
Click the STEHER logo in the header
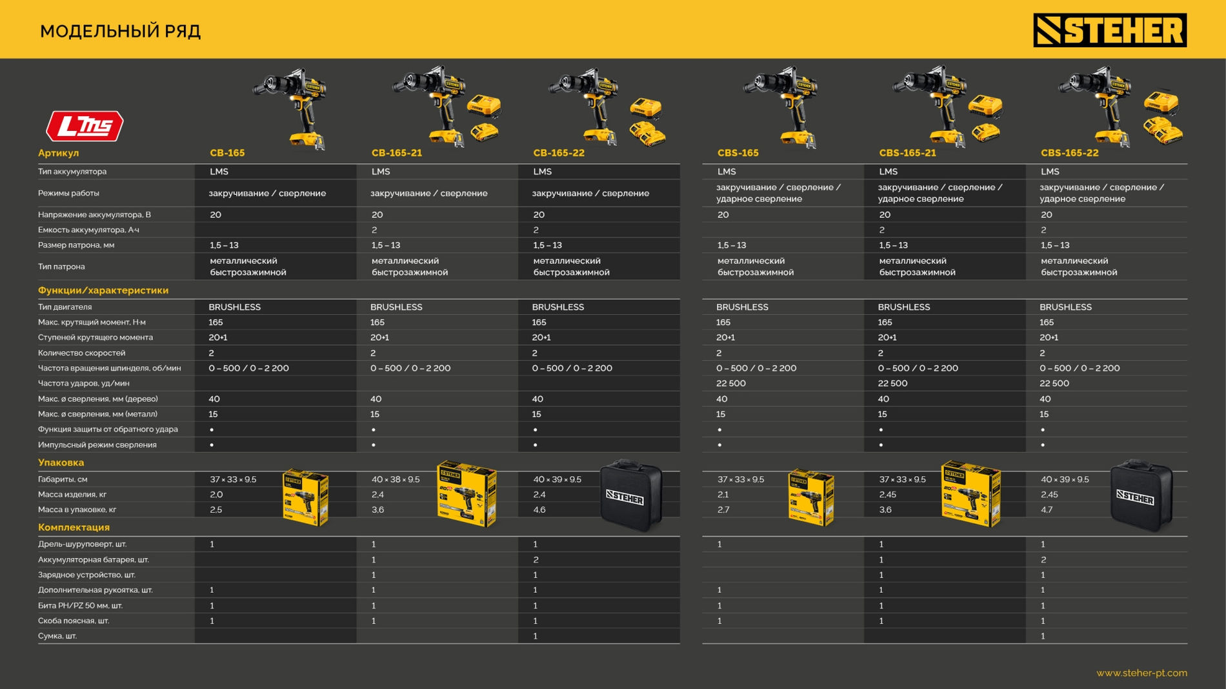pyautogui.click(x=1109, y=30)
